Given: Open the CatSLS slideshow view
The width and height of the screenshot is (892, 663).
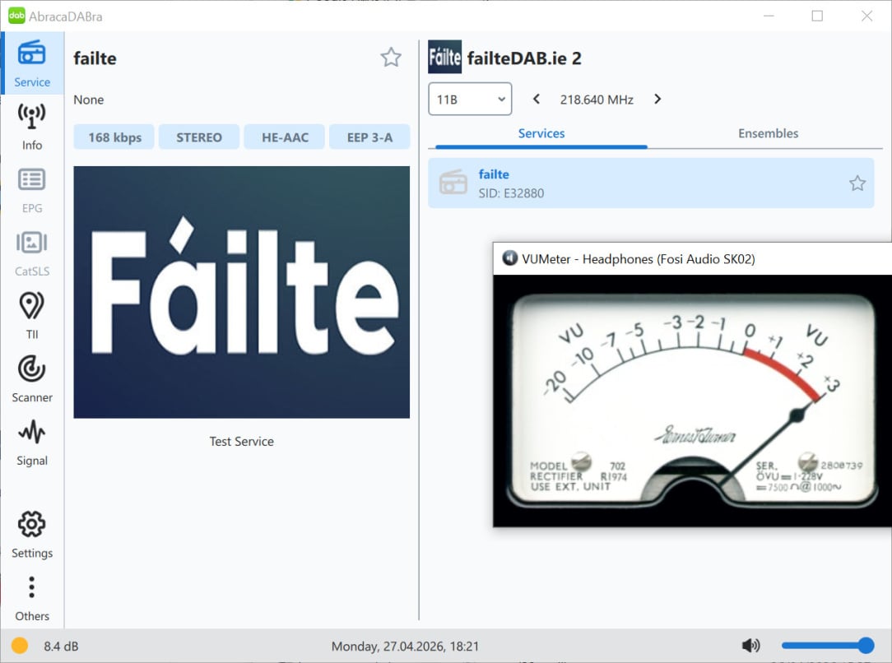Looking at the screenshot, I should tap(32, 253).
